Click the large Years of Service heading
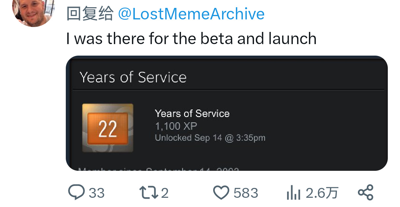 [133, 77]
